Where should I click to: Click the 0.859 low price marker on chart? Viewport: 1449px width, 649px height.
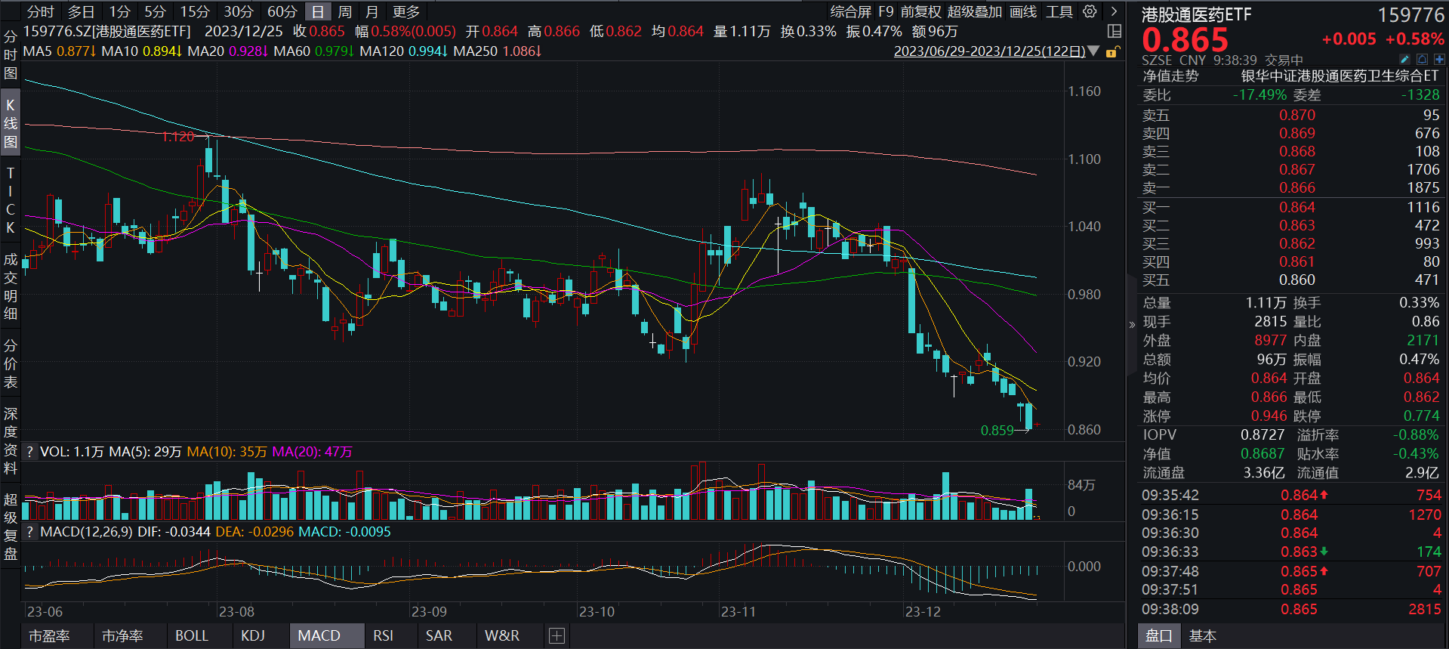click(997, 431)
